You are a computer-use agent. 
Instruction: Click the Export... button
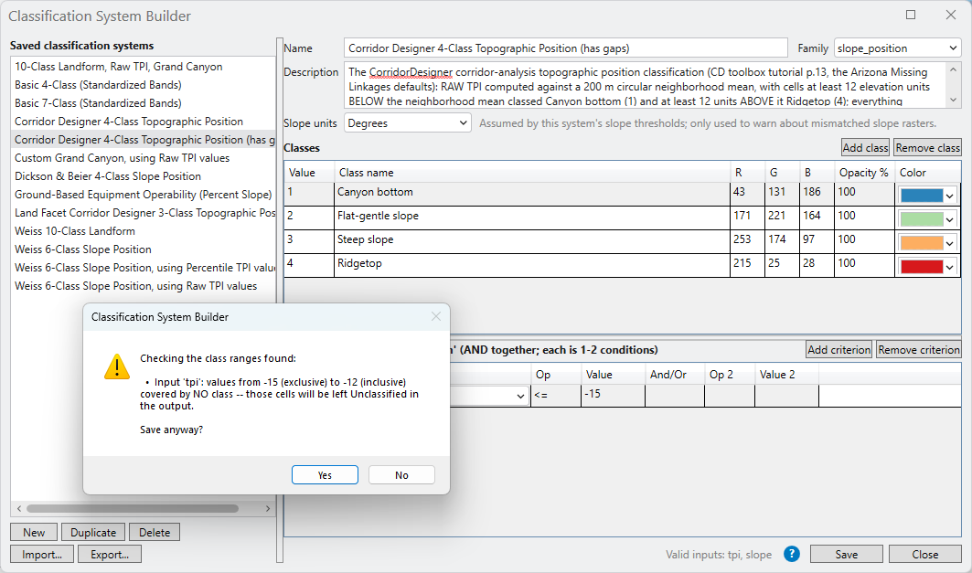click(110, 555)
